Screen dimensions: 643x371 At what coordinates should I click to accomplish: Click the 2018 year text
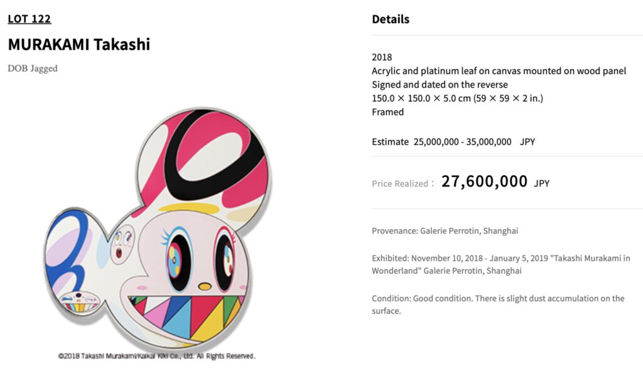coord(382,57)
